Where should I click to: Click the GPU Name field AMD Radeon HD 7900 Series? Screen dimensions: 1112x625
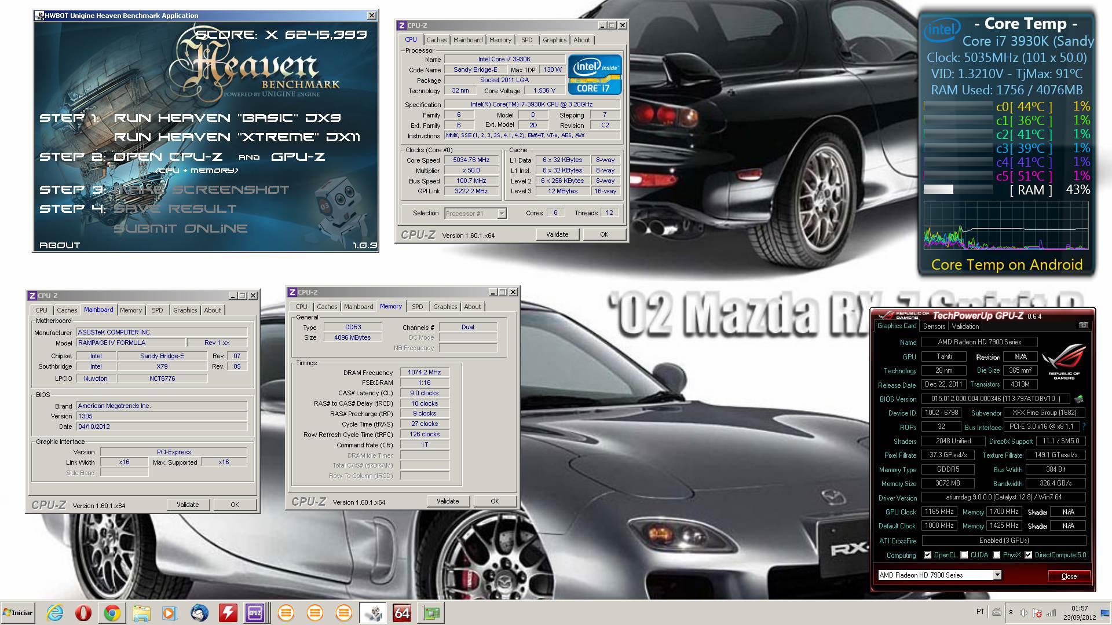pyautogui.click(x=979, y=342)
